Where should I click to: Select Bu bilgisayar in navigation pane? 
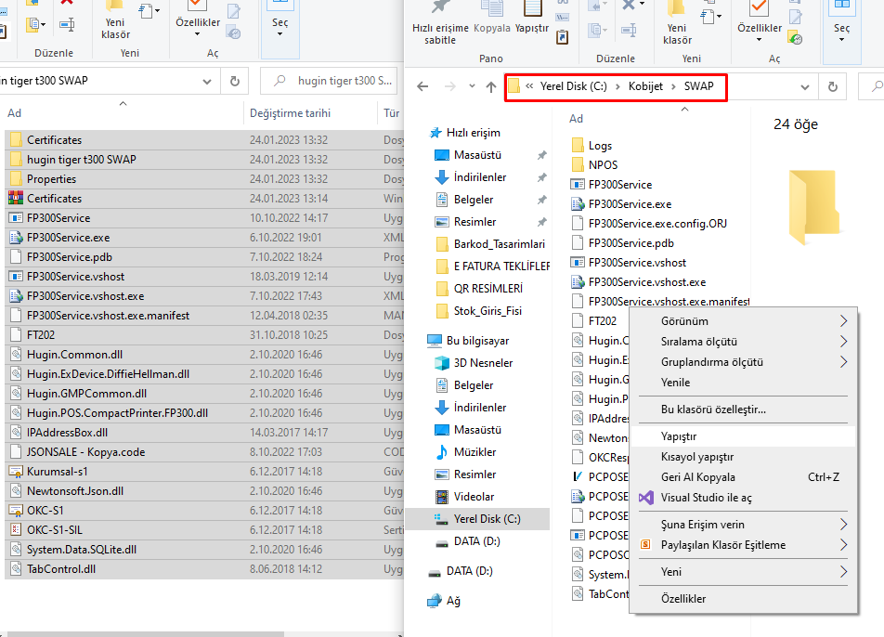(x=477, y=341)
